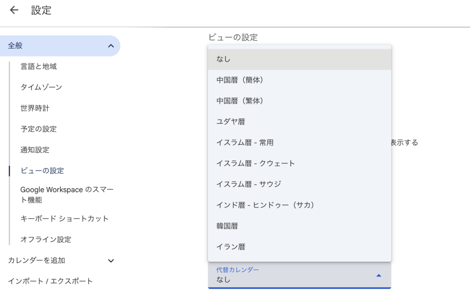Screen dimensions: 470x304
Task: Expand the カレンダーを追加 section
Action: 111,261
